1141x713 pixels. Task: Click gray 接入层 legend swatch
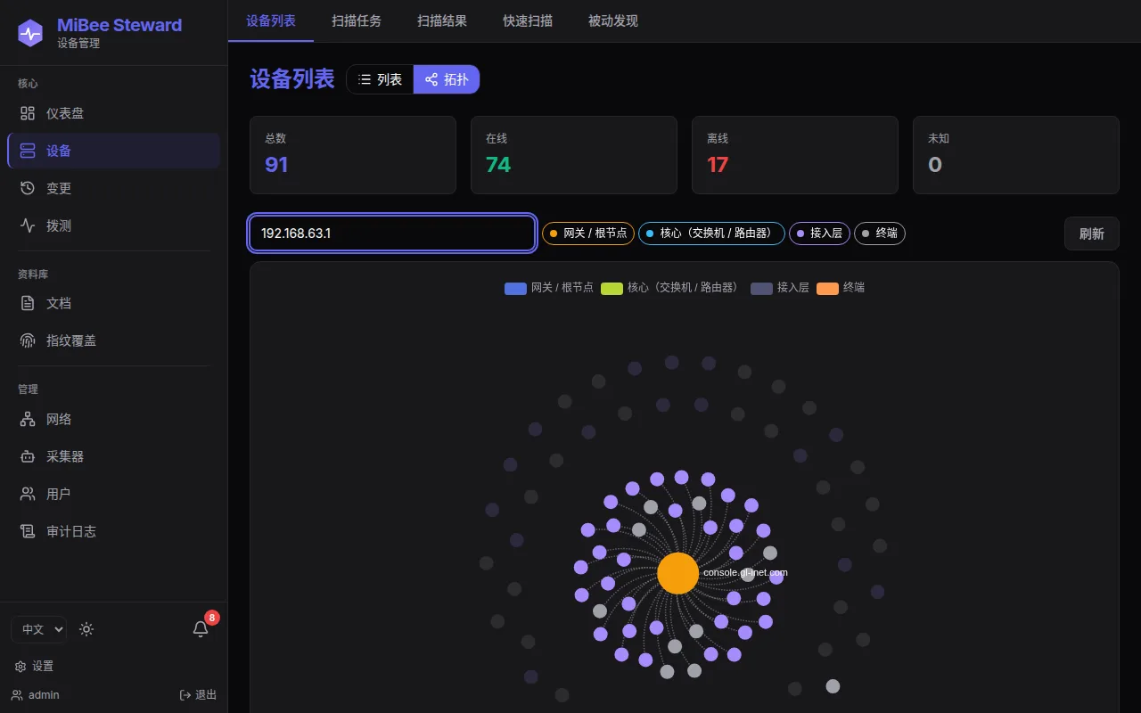point(761,288)
